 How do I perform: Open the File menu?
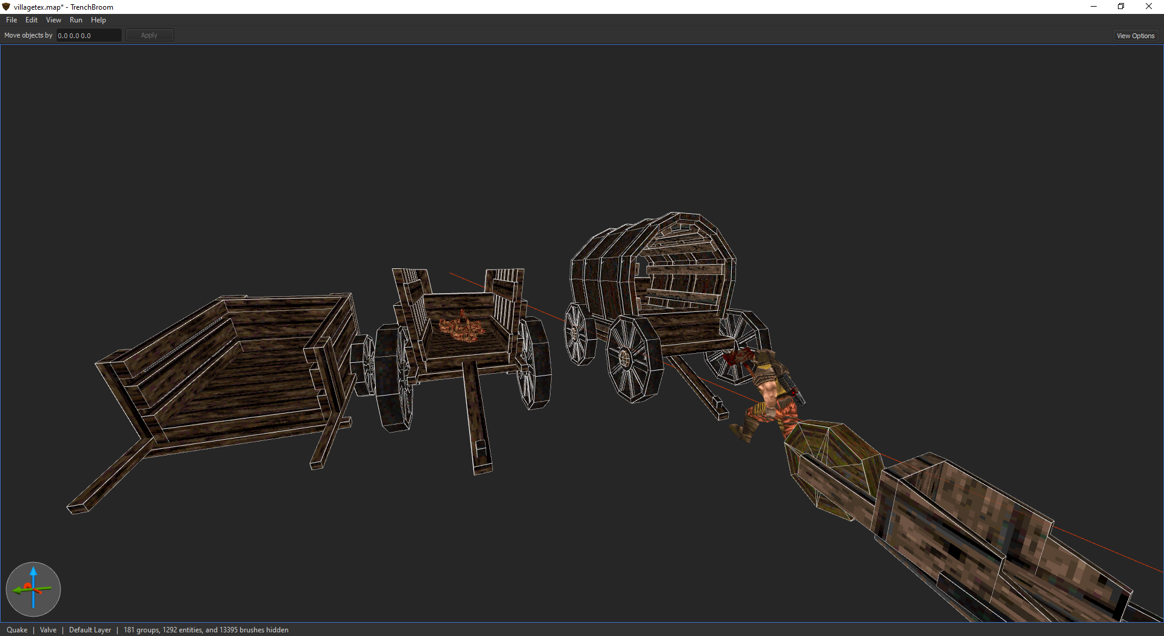point(12,20)
